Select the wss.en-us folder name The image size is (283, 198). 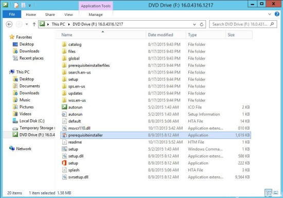point(77,100)
